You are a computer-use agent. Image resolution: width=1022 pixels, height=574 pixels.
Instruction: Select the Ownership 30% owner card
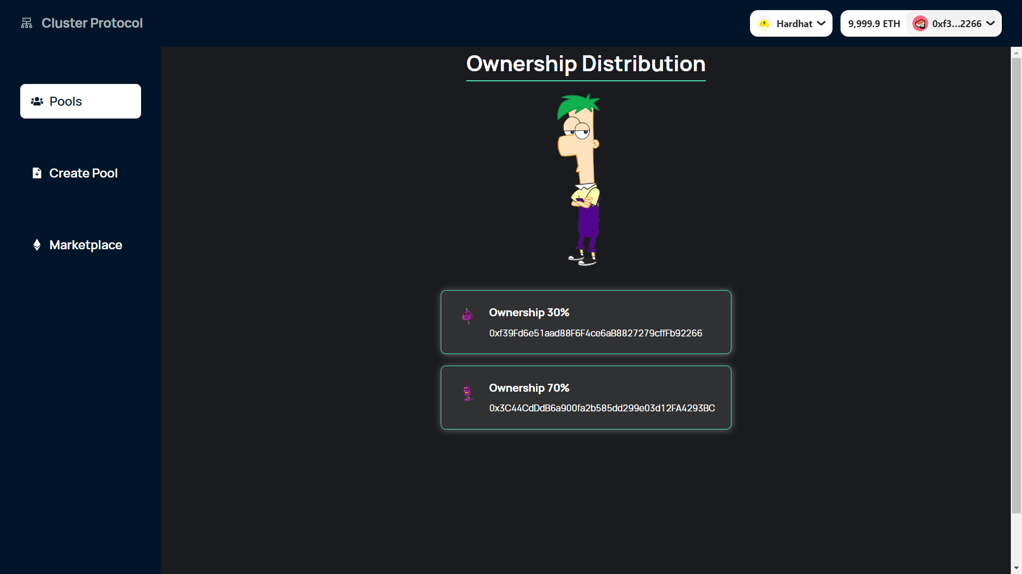point(586,322)
